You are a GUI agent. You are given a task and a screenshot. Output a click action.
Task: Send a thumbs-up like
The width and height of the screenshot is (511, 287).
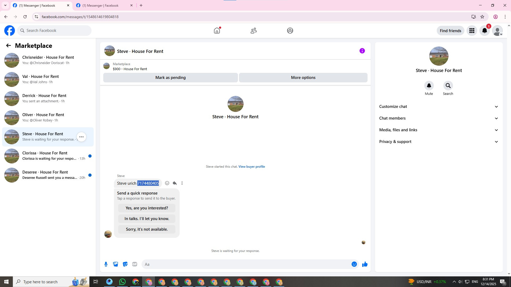tap(365, 264)
